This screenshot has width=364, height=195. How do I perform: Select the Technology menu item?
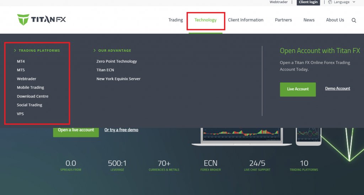click(205, 20)
